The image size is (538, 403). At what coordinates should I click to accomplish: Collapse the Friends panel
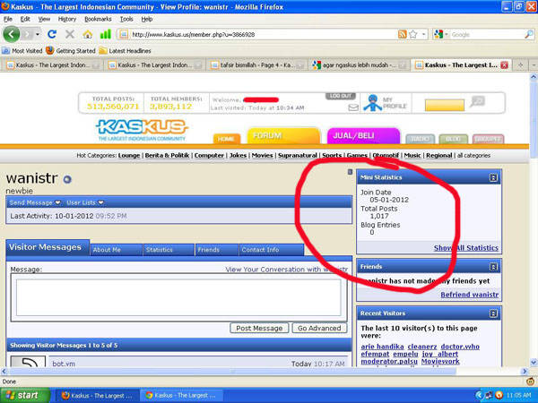coord(493,267)
